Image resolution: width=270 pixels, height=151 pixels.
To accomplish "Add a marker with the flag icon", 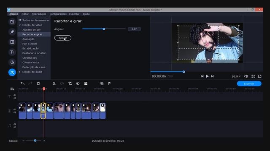I will pyautogui.click(x=109, y=83).
